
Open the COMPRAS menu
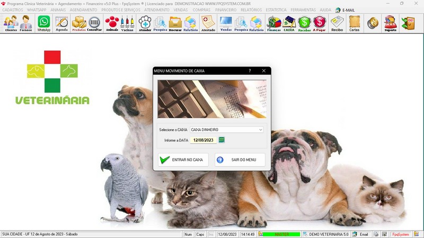click(x=201, y=10)
